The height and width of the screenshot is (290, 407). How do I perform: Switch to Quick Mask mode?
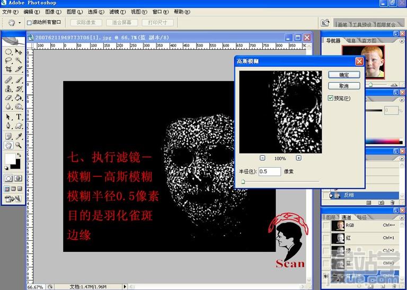point(18,178)
